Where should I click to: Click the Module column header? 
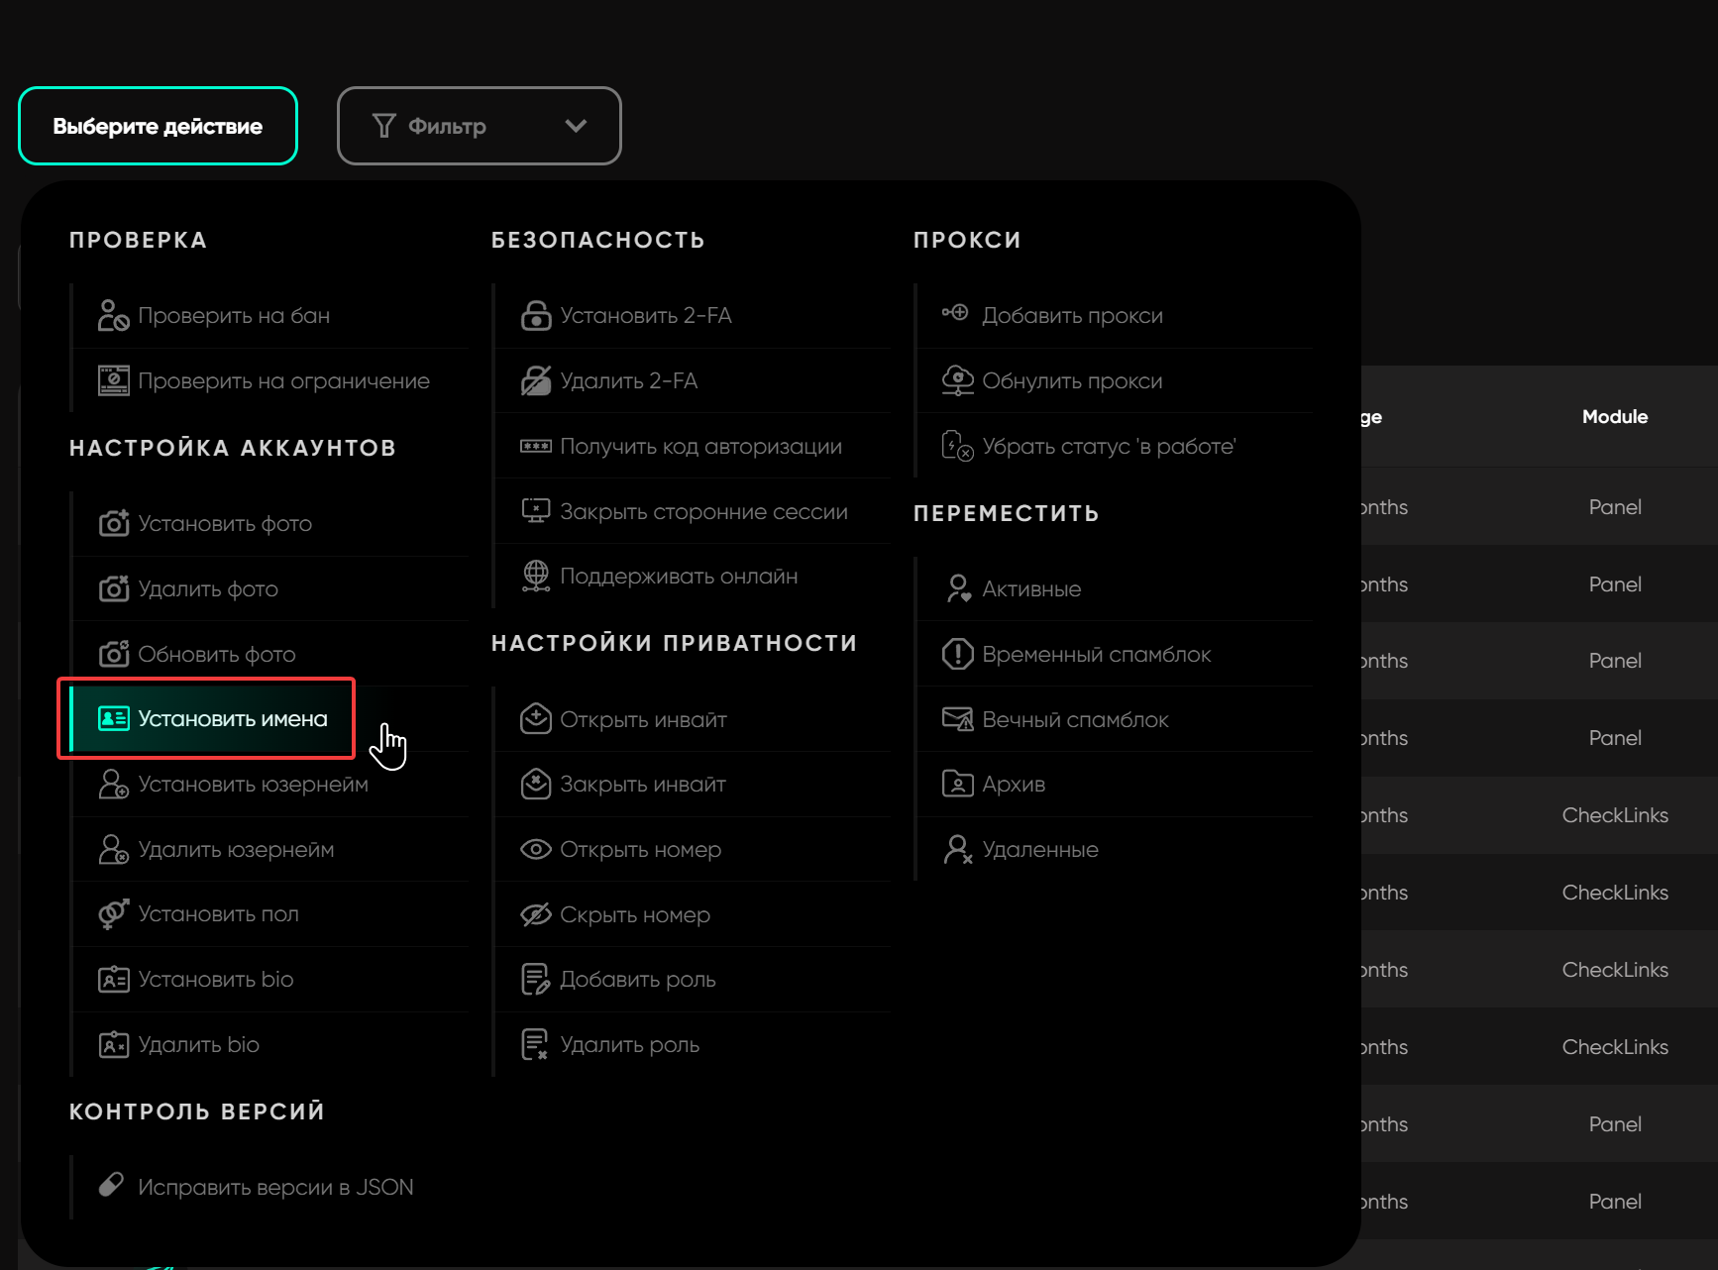1614,417
